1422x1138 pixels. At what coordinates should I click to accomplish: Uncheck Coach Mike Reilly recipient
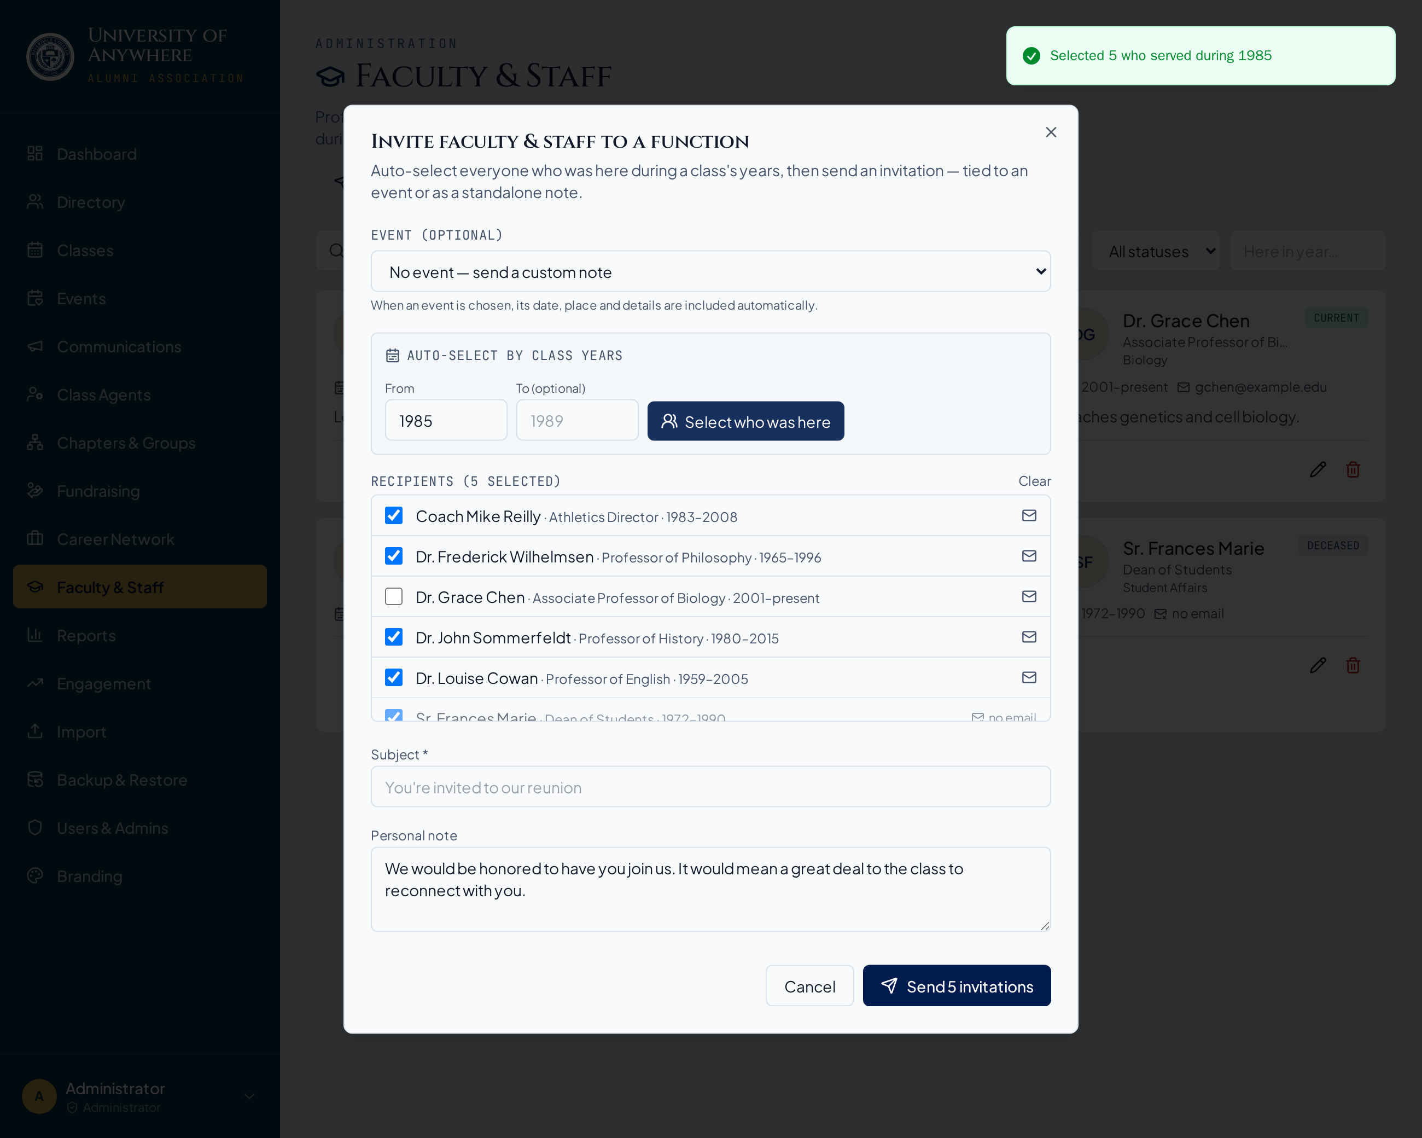(394, 515)
